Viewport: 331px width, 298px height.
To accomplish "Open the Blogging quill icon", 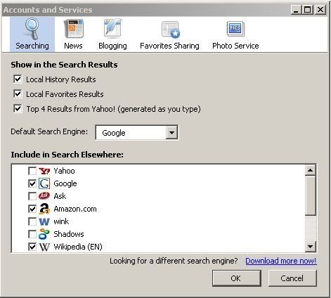I will click(112, 29).
